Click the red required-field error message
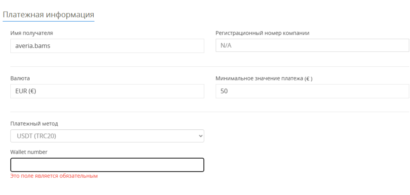 click(54, 176)
